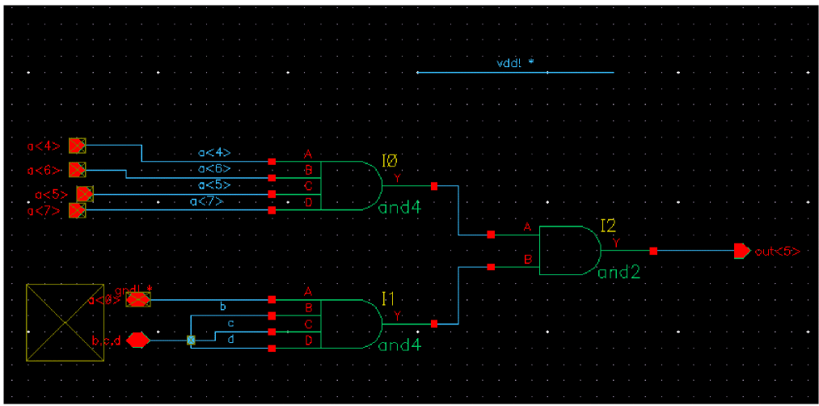The height and width of the screenshot is (406, 819).
Task: Click the yellow I1 instance name
Action: 389,299
